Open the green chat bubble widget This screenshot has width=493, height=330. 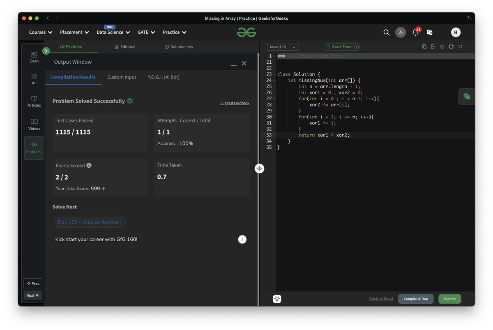[467, 97]
